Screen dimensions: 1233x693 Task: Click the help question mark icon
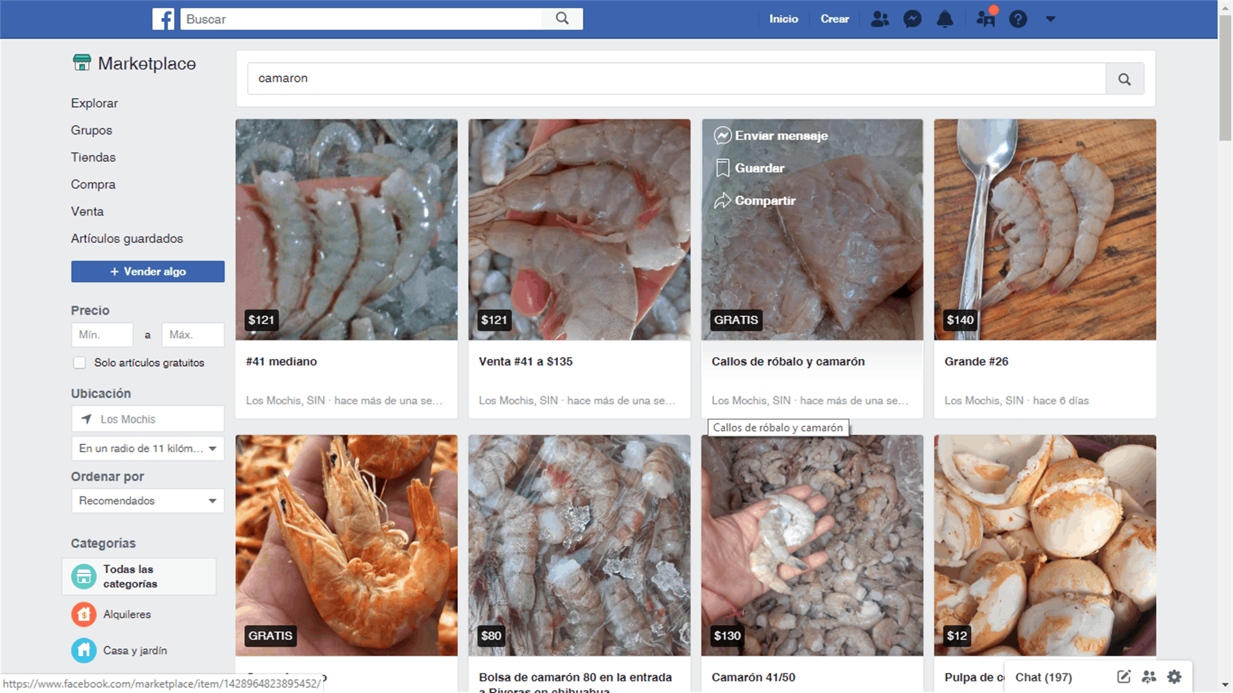click(1018, 19)
